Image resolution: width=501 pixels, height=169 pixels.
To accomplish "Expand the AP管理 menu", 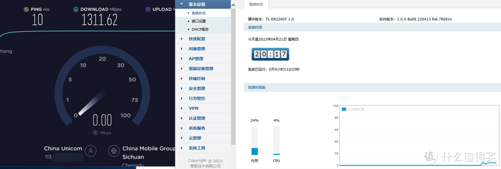I will pyautogui.click(x=203, y=58).
